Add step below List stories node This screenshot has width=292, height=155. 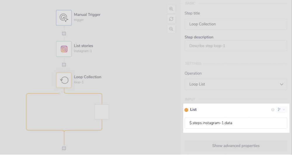tap(64, 65)
